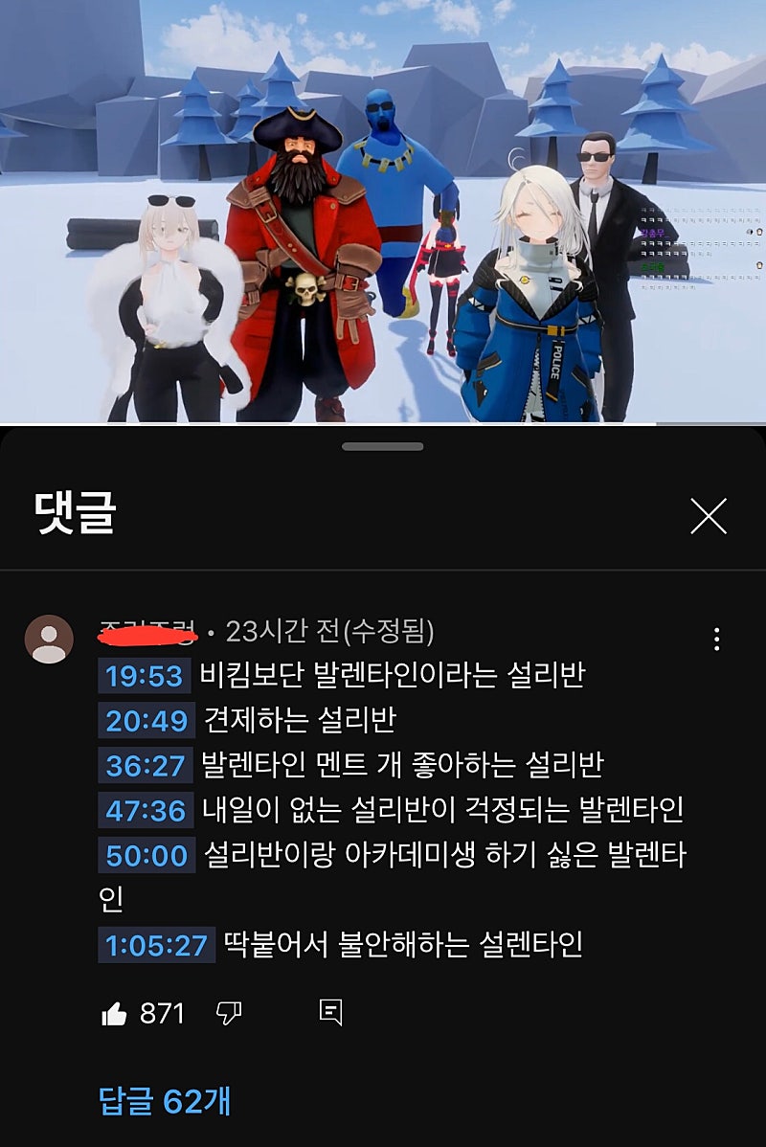Tap the 댓글 panel header title

coord(76,513)
